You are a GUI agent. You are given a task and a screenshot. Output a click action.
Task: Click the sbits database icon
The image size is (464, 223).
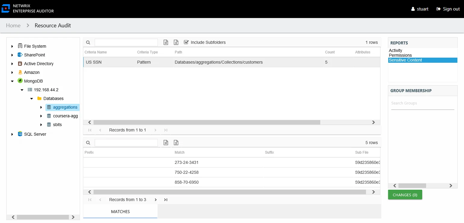49,124
